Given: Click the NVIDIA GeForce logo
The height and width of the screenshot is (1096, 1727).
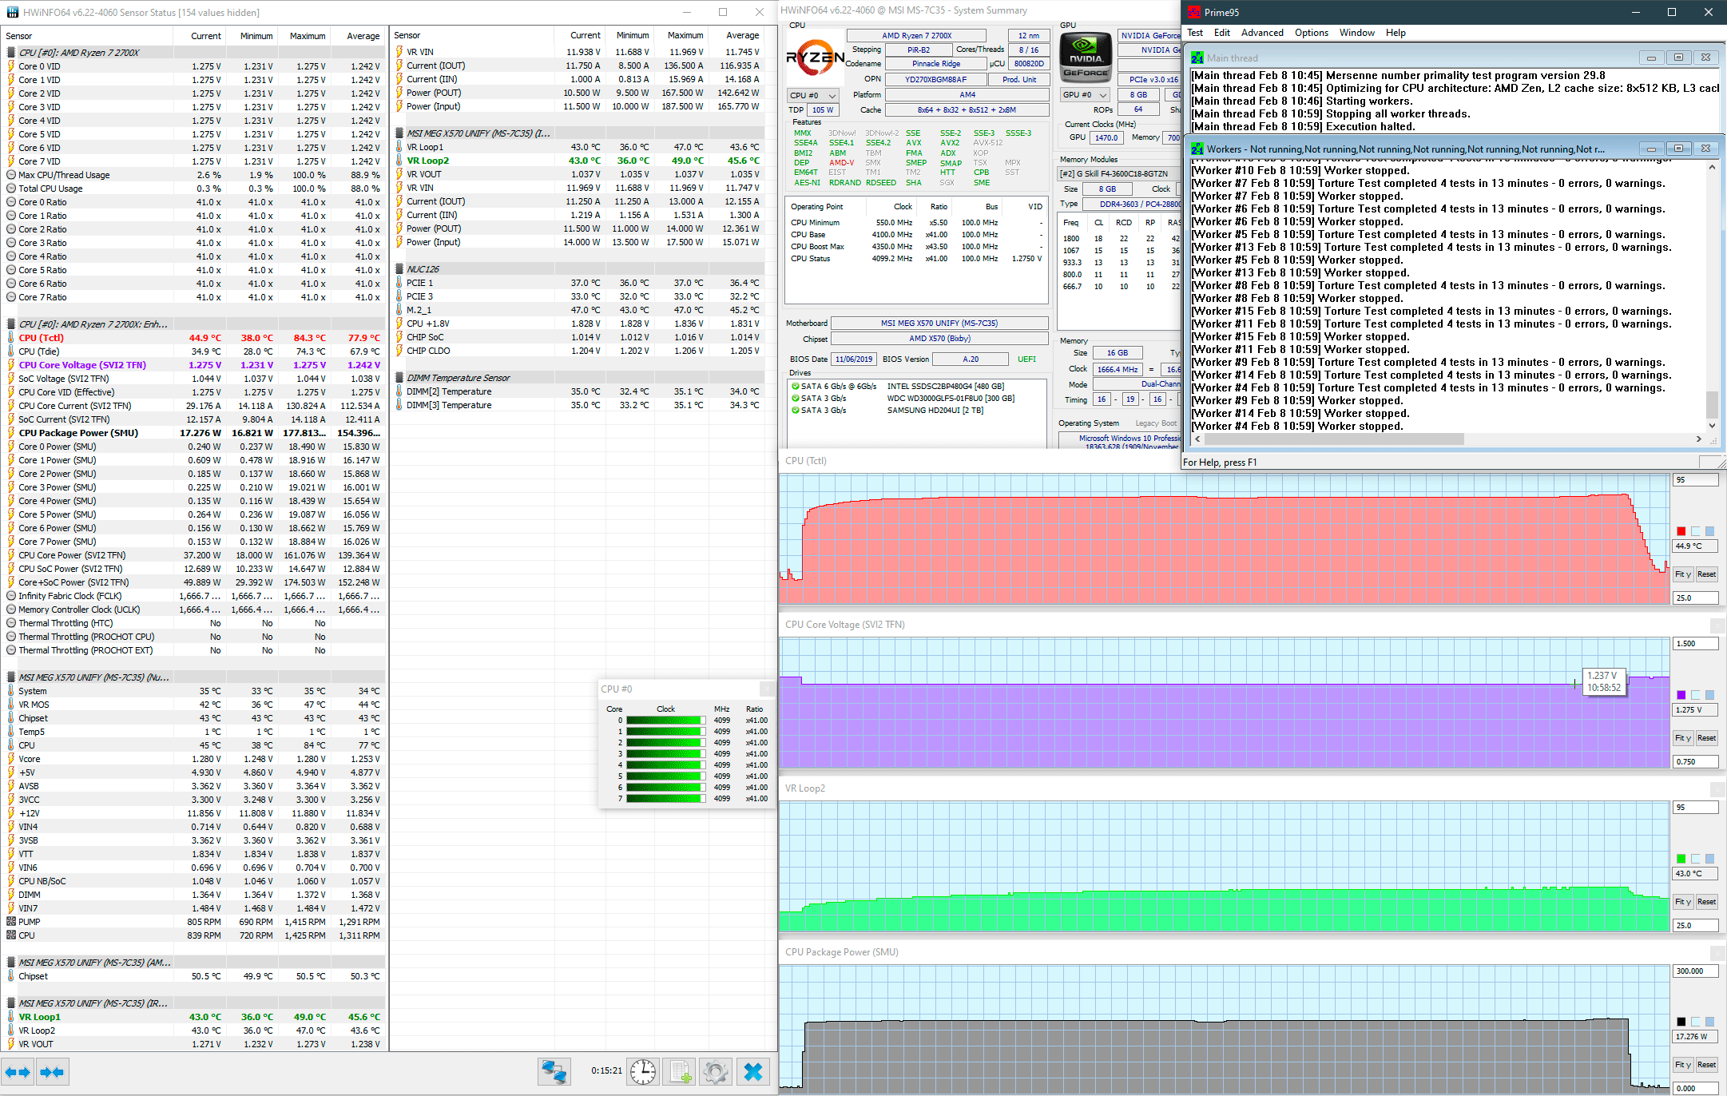Looking at the screenshot, I should 1086,58.
